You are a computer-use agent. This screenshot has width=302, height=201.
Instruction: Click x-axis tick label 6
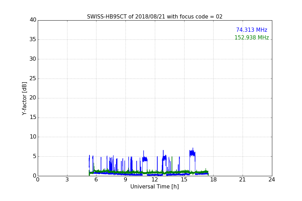pyautogui.click(x=96, y=180)
